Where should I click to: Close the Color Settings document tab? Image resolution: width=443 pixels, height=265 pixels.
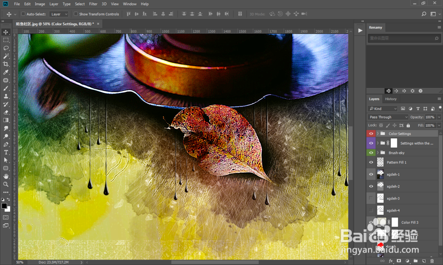[98, 24]
